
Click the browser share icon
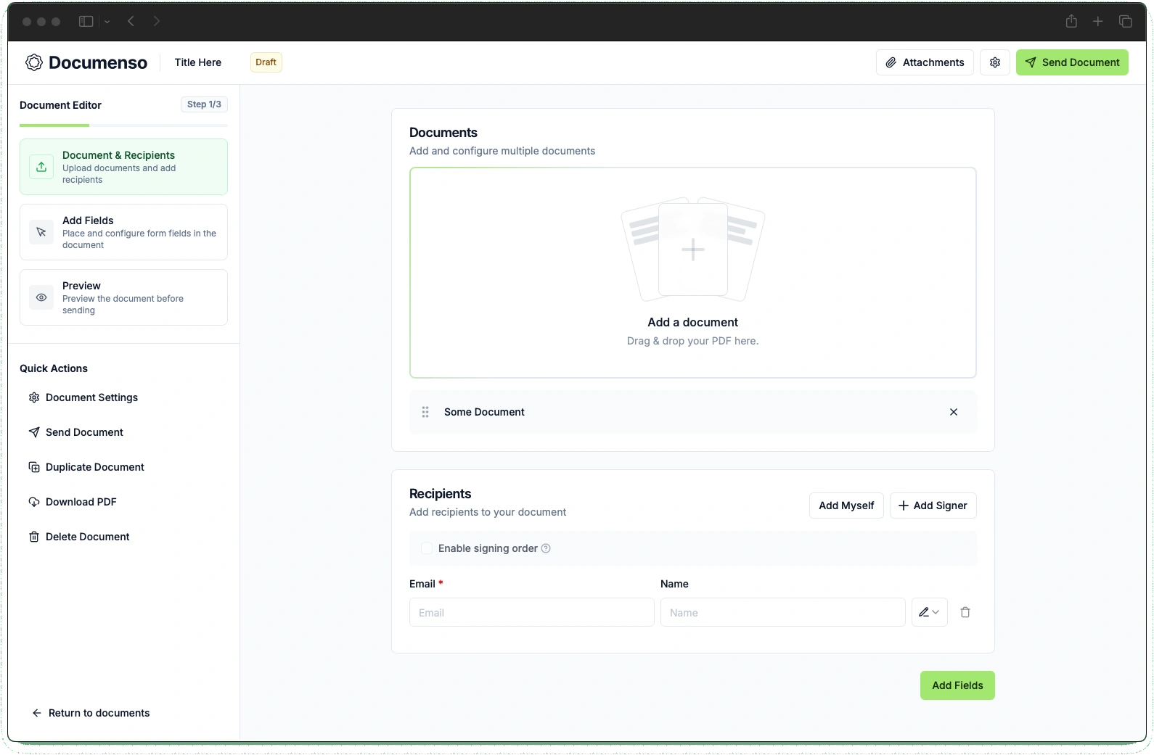1071,21
